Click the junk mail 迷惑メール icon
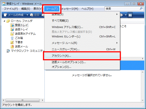 click(12, 46)
